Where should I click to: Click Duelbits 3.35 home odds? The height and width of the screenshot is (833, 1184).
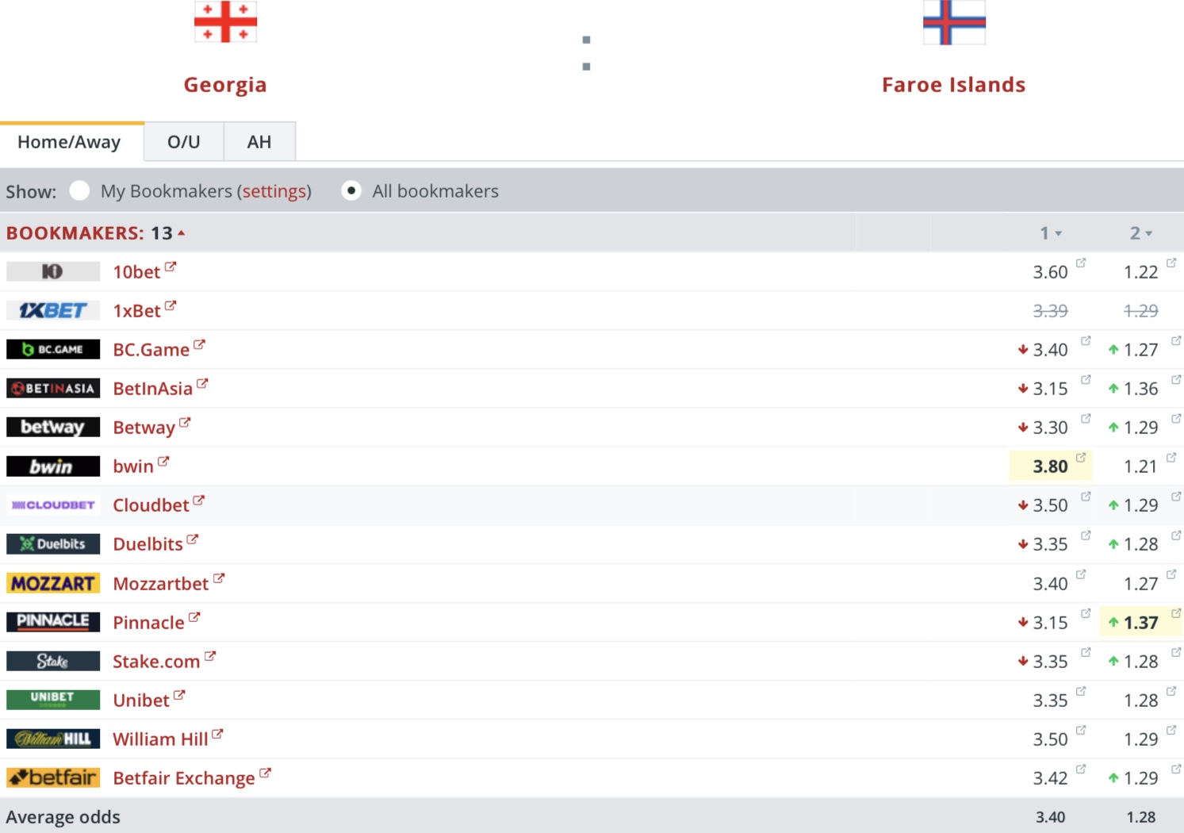(x=1050, y=544)
